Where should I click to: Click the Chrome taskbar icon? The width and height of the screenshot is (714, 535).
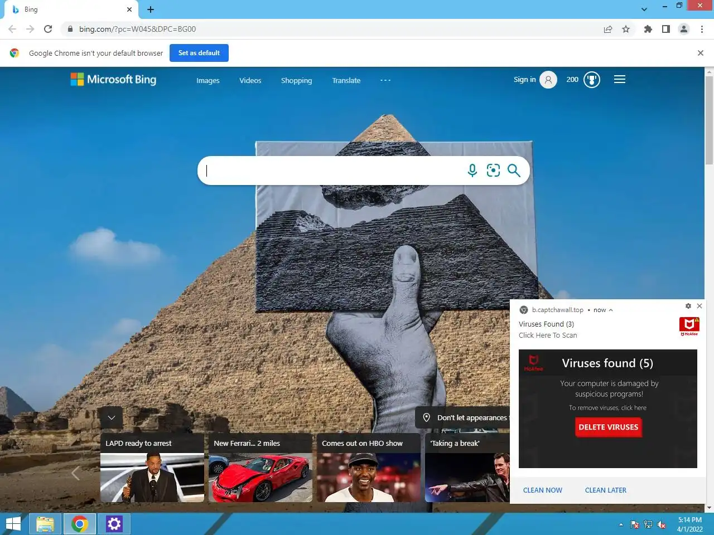coord(80,524)
